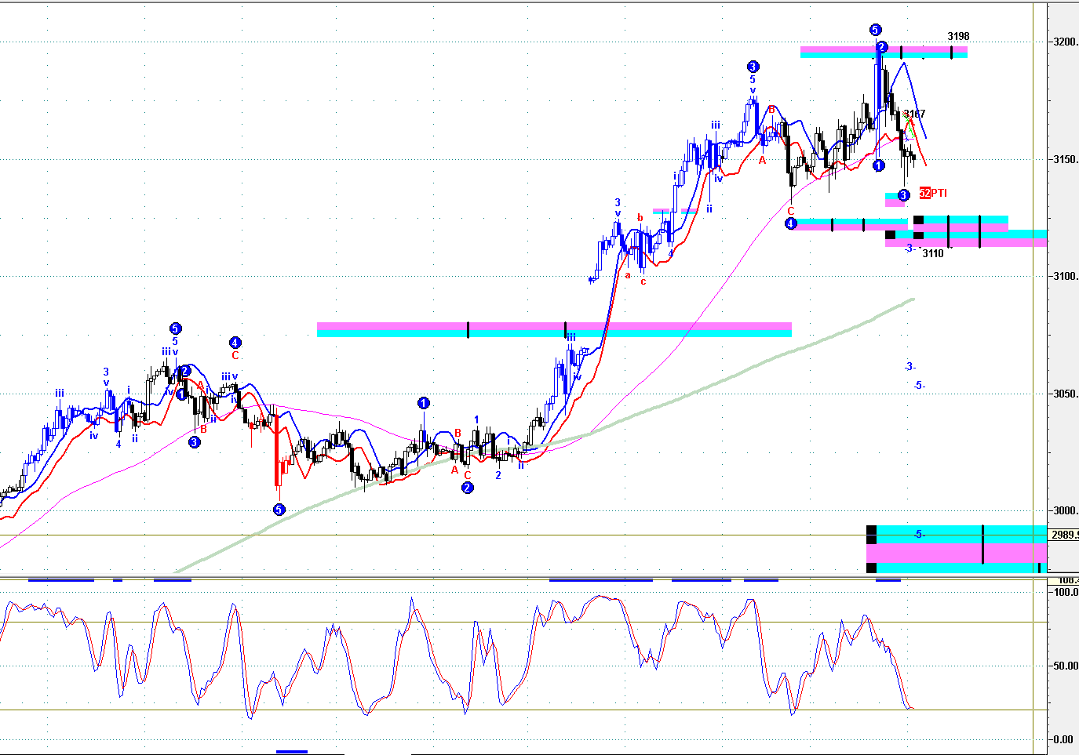Click circled 1 marker beside the 3150 level candles
This screenshot has width=1079, height=755.
pos(879,165)
